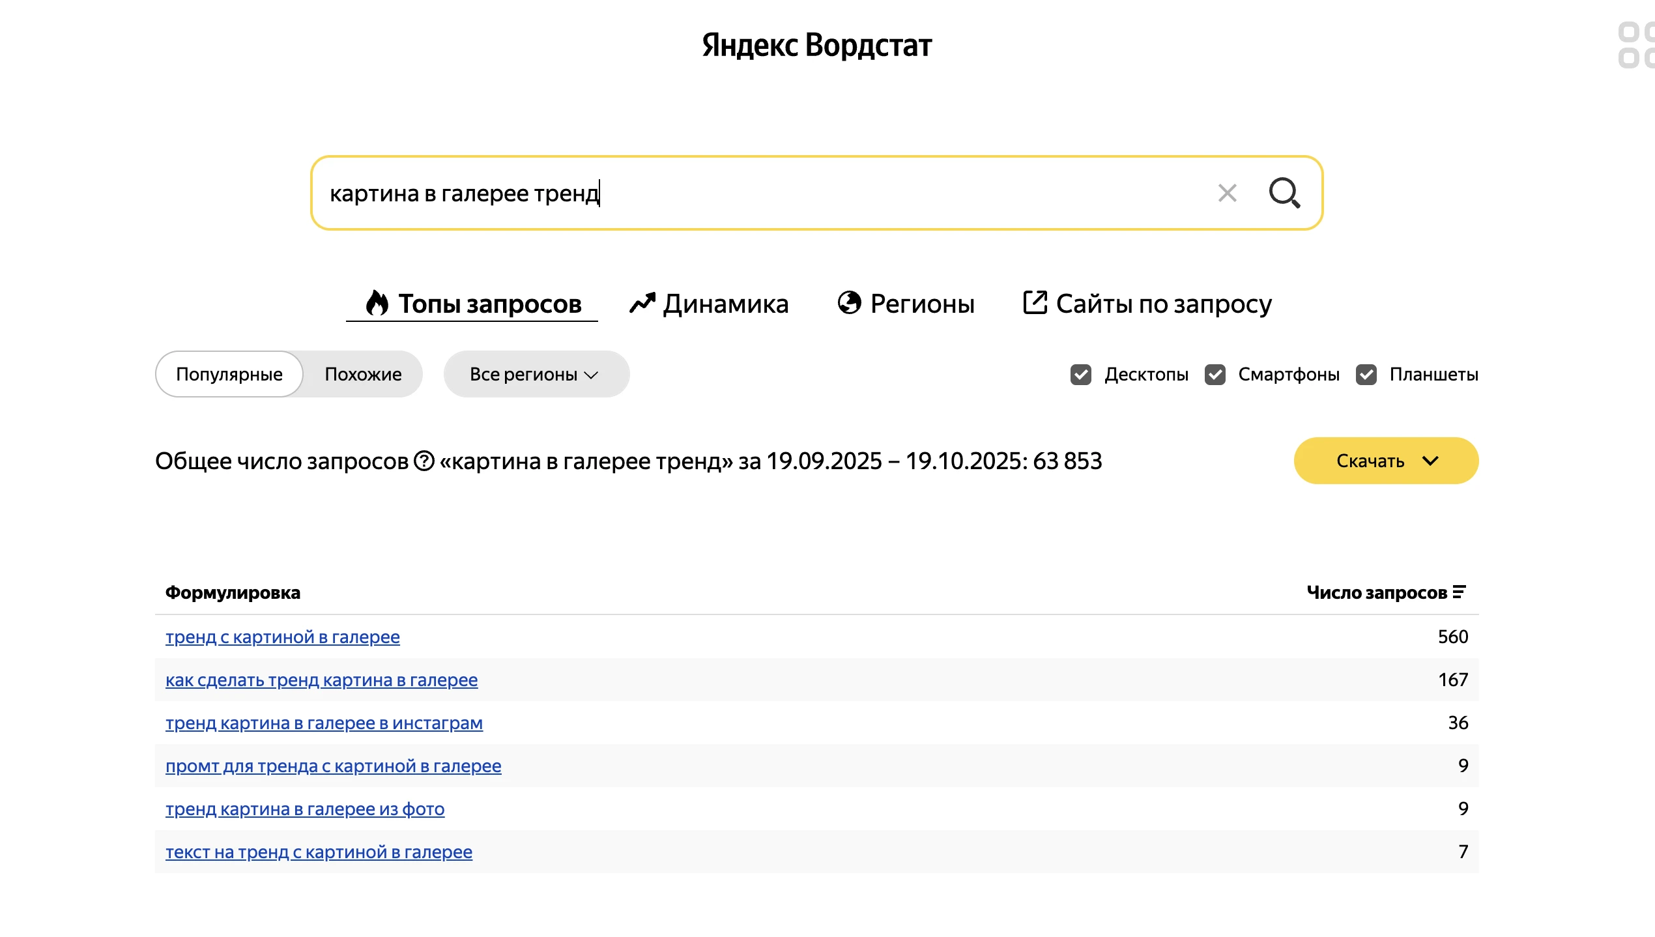1655x937 pixels.
Task: Click the flame icon of Топы запросов
Action: pos(377,303)
